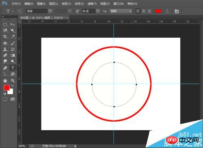Expand the status bar info arrow
Screen dimensions: 203x148
tap(76, 146)
